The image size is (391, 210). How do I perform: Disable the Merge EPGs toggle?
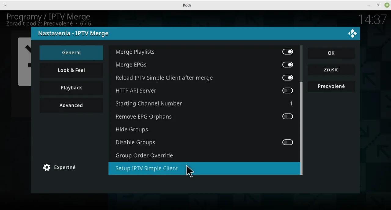point(287,65)
